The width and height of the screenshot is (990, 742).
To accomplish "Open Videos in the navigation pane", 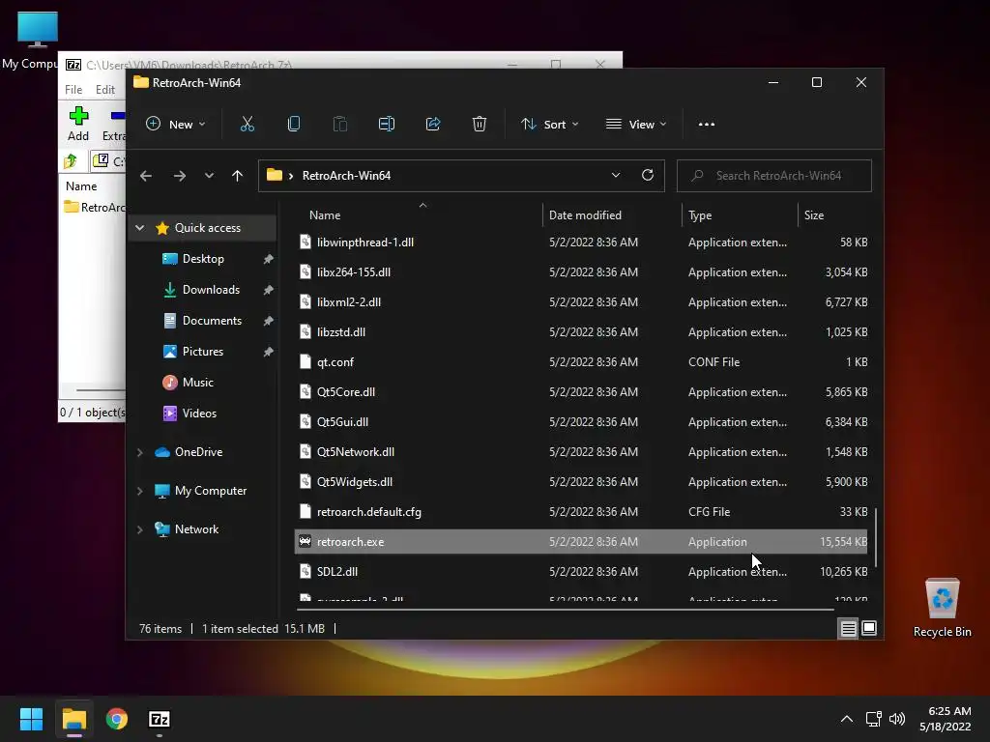I will (x=199, y=414).
